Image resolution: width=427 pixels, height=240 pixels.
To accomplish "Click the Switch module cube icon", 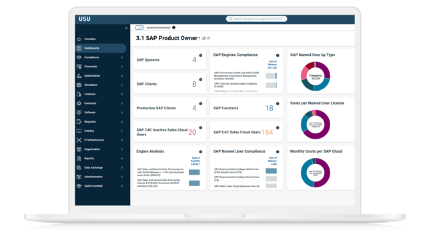I will [x=79, y=186].
